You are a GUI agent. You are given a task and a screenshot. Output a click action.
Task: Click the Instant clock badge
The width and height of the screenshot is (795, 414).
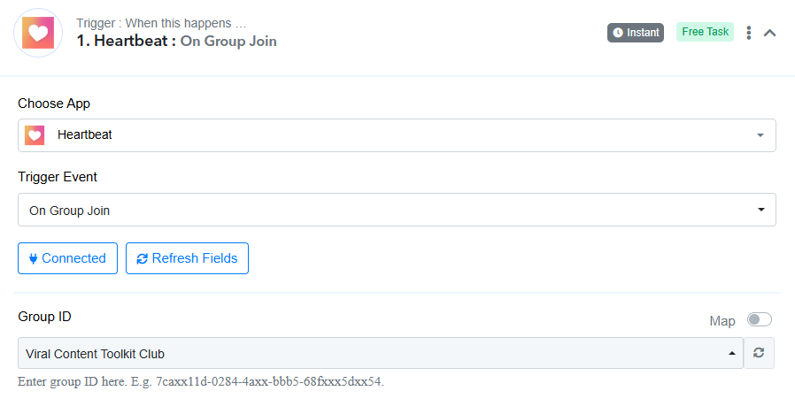pyautogui.click(x=636, y=33)
